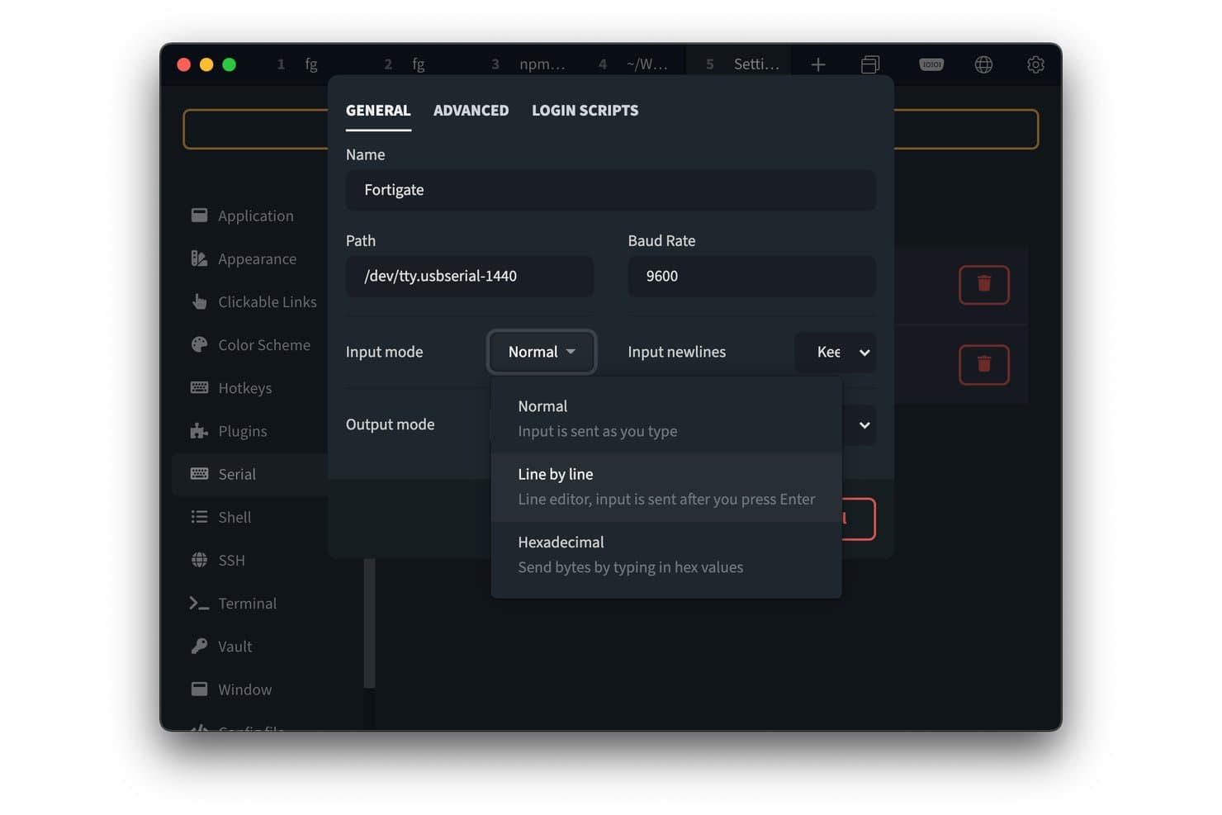Viewport: 1222px width, 815px height.
Task: Open settings via the gear icon
Action: 1035,64
